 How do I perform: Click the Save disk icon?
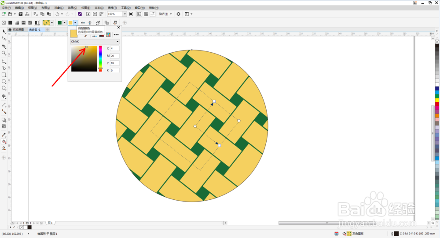click(21, 14)
